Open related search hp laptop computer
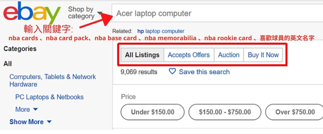The image size is (323, 134). tap(161, 31)
